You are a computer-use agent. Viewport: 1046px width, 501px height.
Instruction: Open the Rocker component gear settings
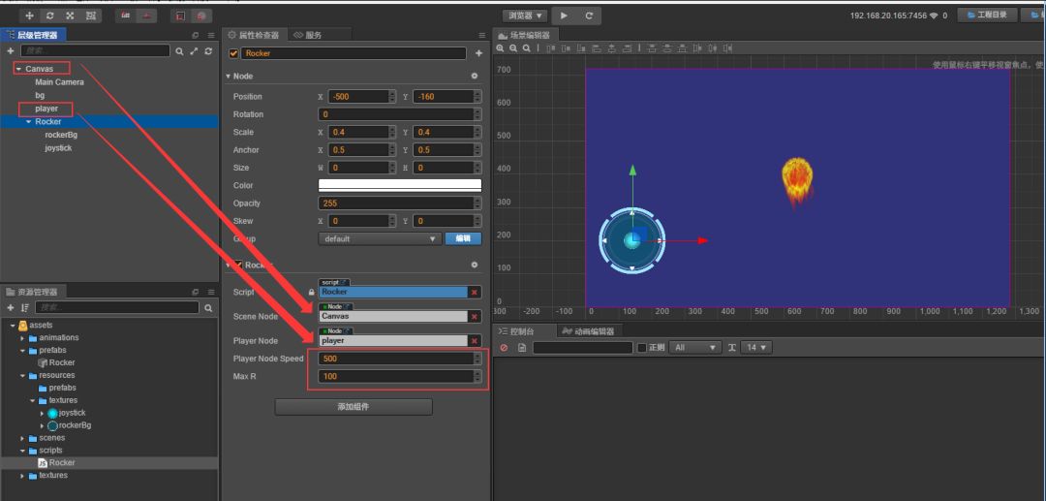[475, 265]
